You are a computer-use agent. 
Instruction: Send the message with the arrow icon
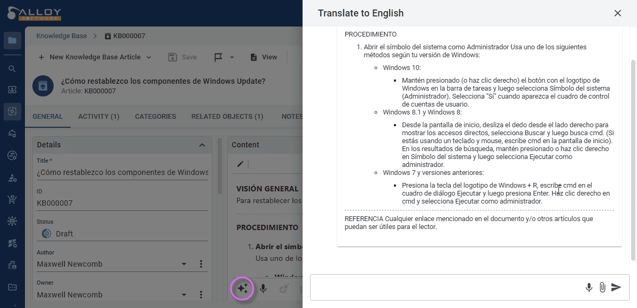616,287
